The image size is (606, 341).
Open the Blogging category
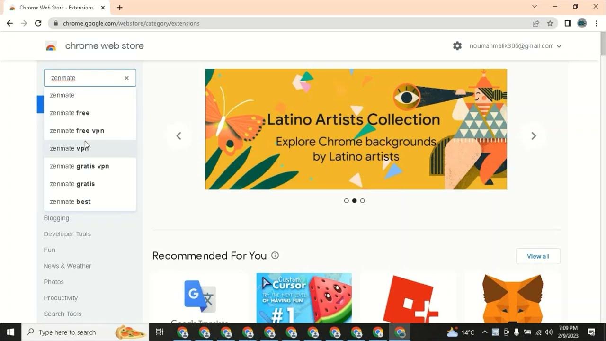[x=56, y=218]
